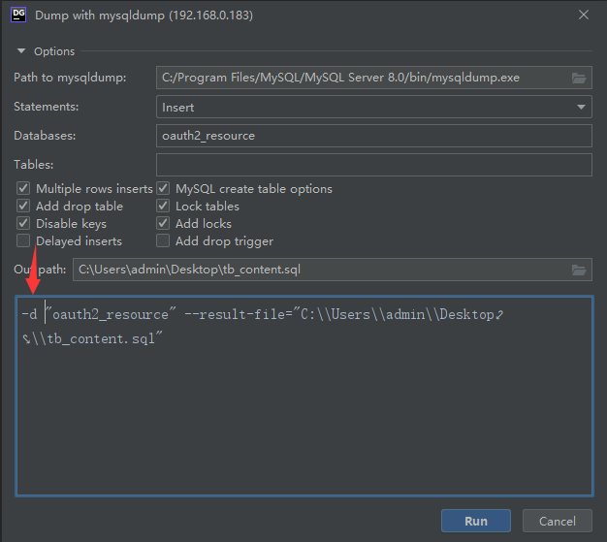Browse for the Out path with the folder icon
This screenshot has height=542, width=607.
coord(579,270)
